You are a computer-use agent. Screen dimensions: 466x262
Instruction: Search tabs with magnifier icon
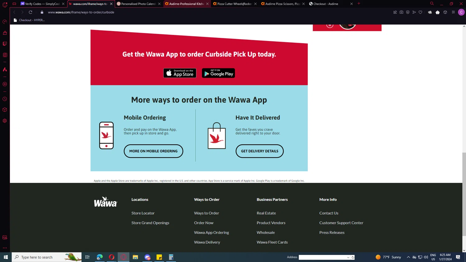pyautogui.click(x=432, y=4)
